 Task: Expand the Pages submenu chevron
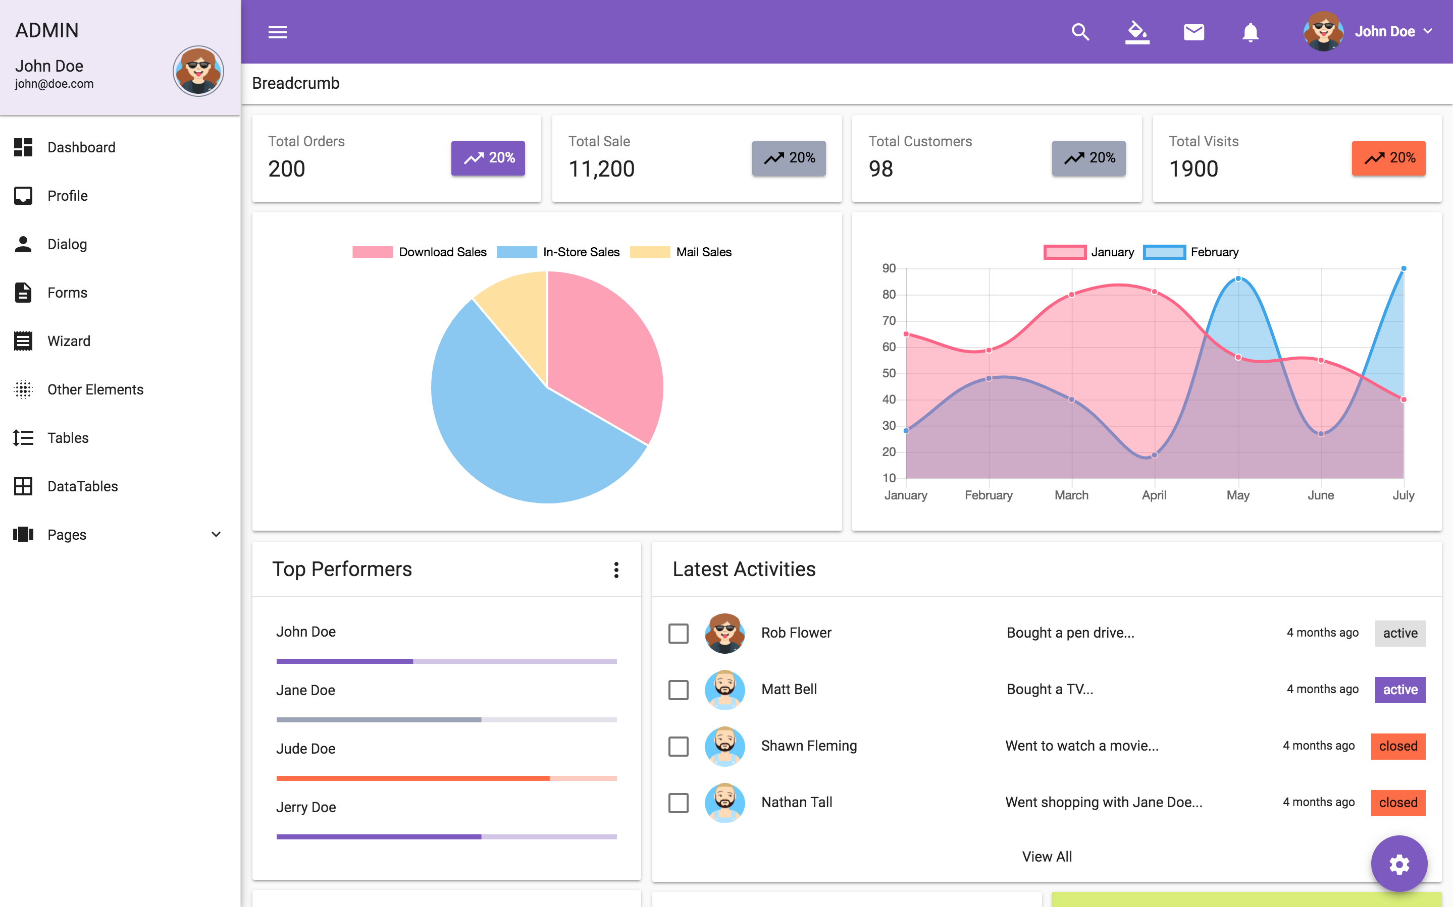(216, 535)
